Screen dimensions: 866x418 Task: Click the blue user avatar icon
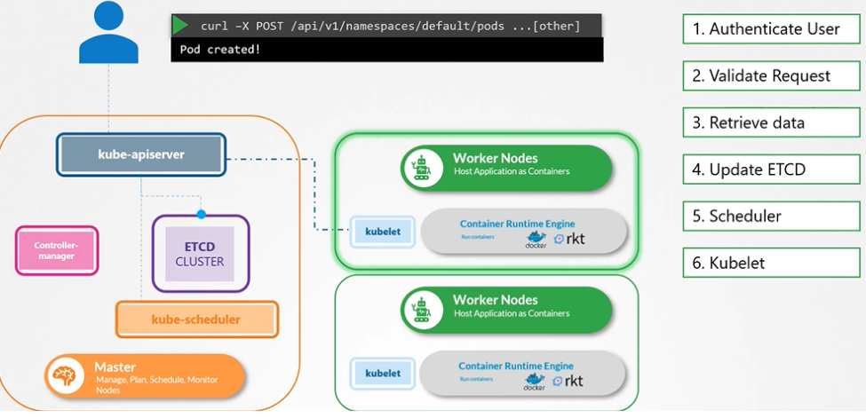108,34
